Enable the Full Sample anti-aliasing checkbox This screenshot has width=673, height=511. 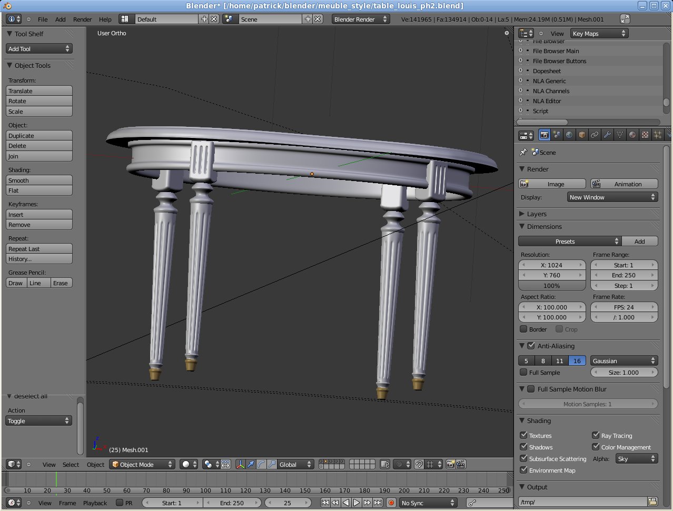(522, 373)
